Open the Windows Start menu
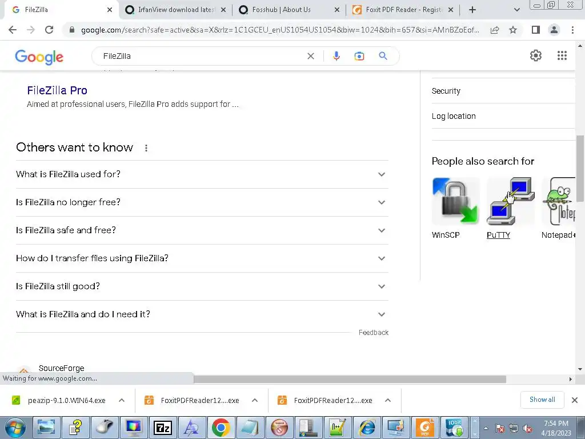Image resolution: width=585 pixels, height=439 pixels. pyautogui.click(x=15, y=428)
